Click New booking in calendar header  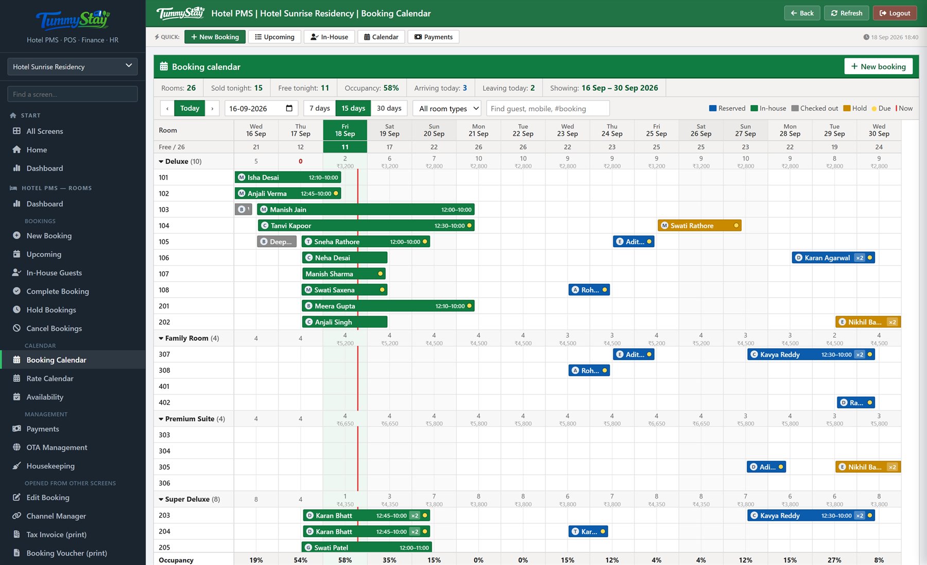pyautogui.click(x=878, y=66)
